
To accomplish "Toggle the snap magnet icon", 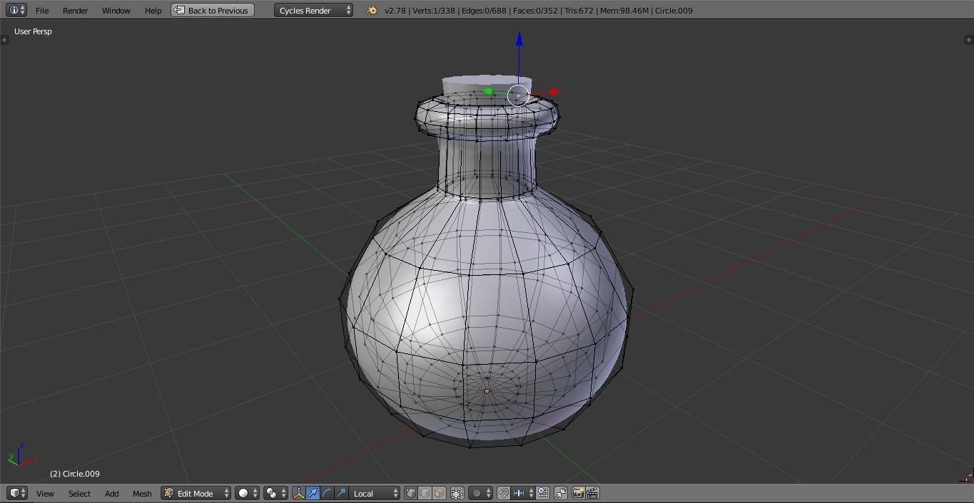I will point(503,493).
